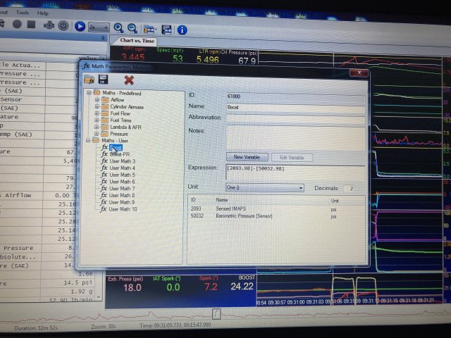Click the zoom out magnifier icon

132,28
